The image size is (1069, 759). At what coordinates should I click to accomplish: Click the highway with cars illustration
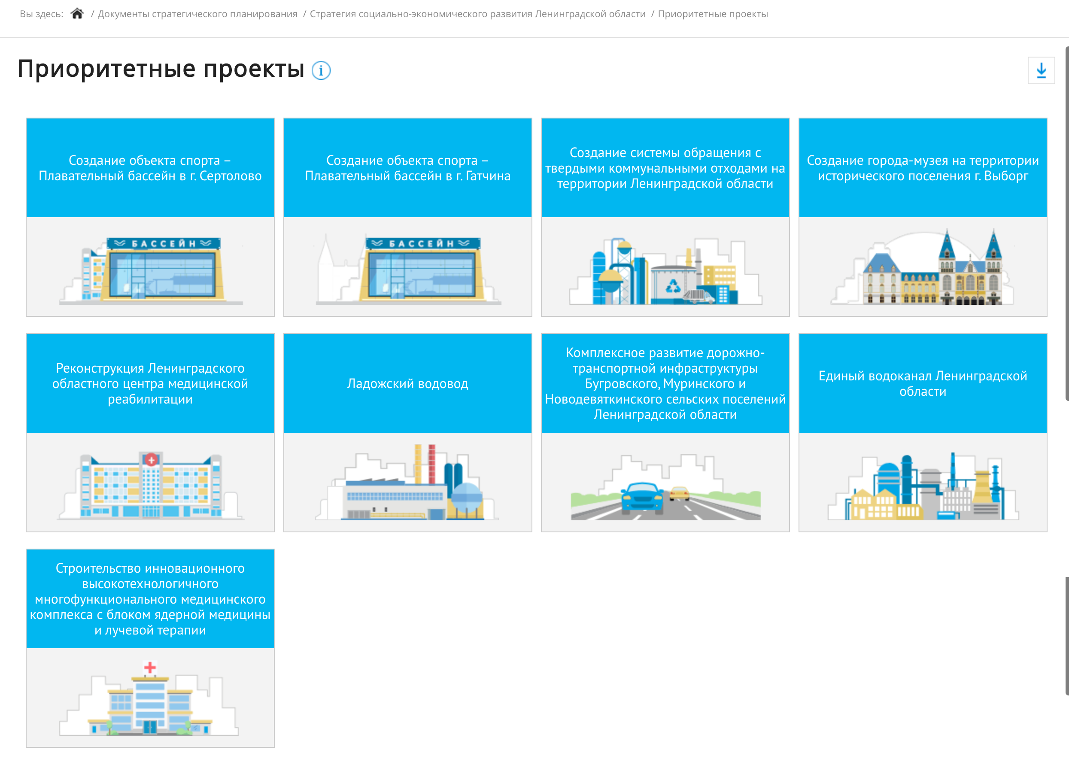point(665,487)
